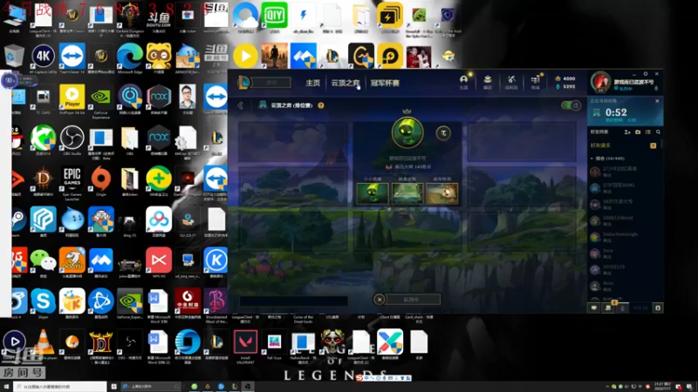Click the League client logo at top-left

(x=244, y=83)
